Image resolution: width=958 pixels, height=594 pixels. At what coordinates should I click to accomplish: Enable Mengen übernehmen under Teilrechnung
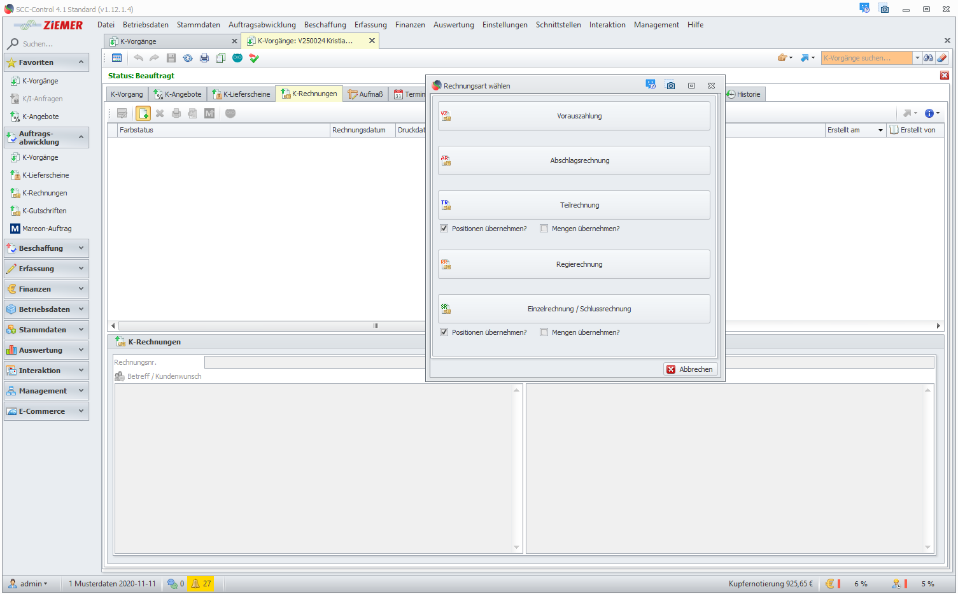(x=544, y=229)
